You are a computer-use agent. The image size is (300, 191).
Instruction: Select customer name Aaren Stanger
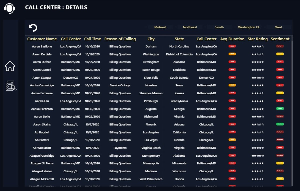pos(42,78)
